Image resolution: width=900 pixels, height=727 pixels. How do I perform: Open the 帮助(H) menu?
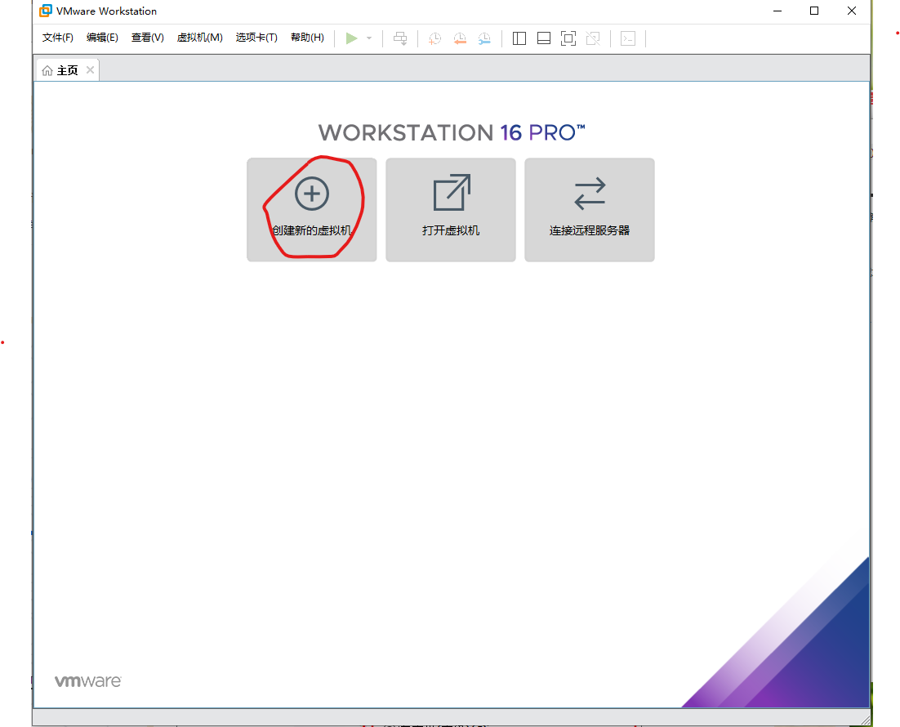(x=307, y=38)
